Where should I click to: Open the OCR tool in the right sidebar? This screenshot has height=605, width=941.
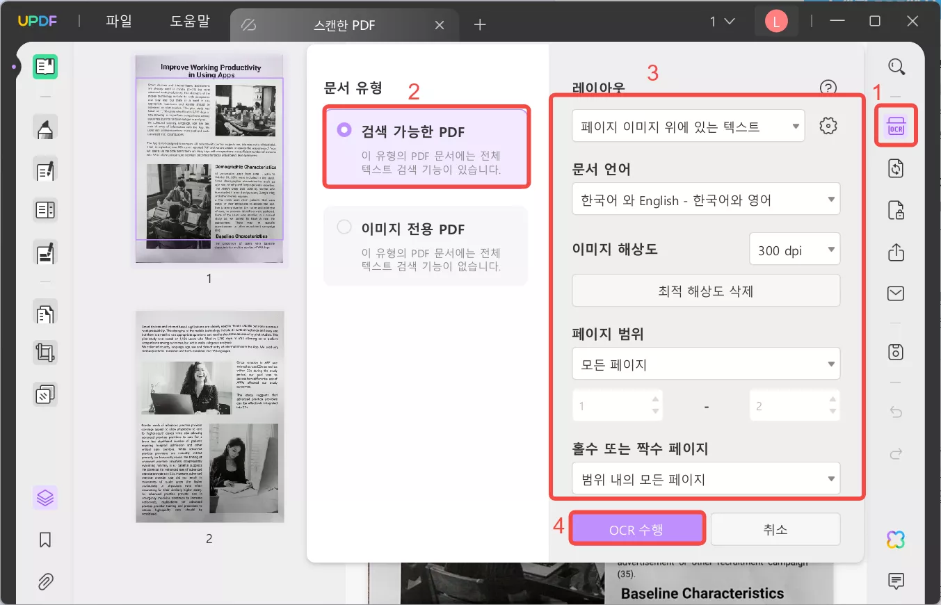click(x=896, y=126)
